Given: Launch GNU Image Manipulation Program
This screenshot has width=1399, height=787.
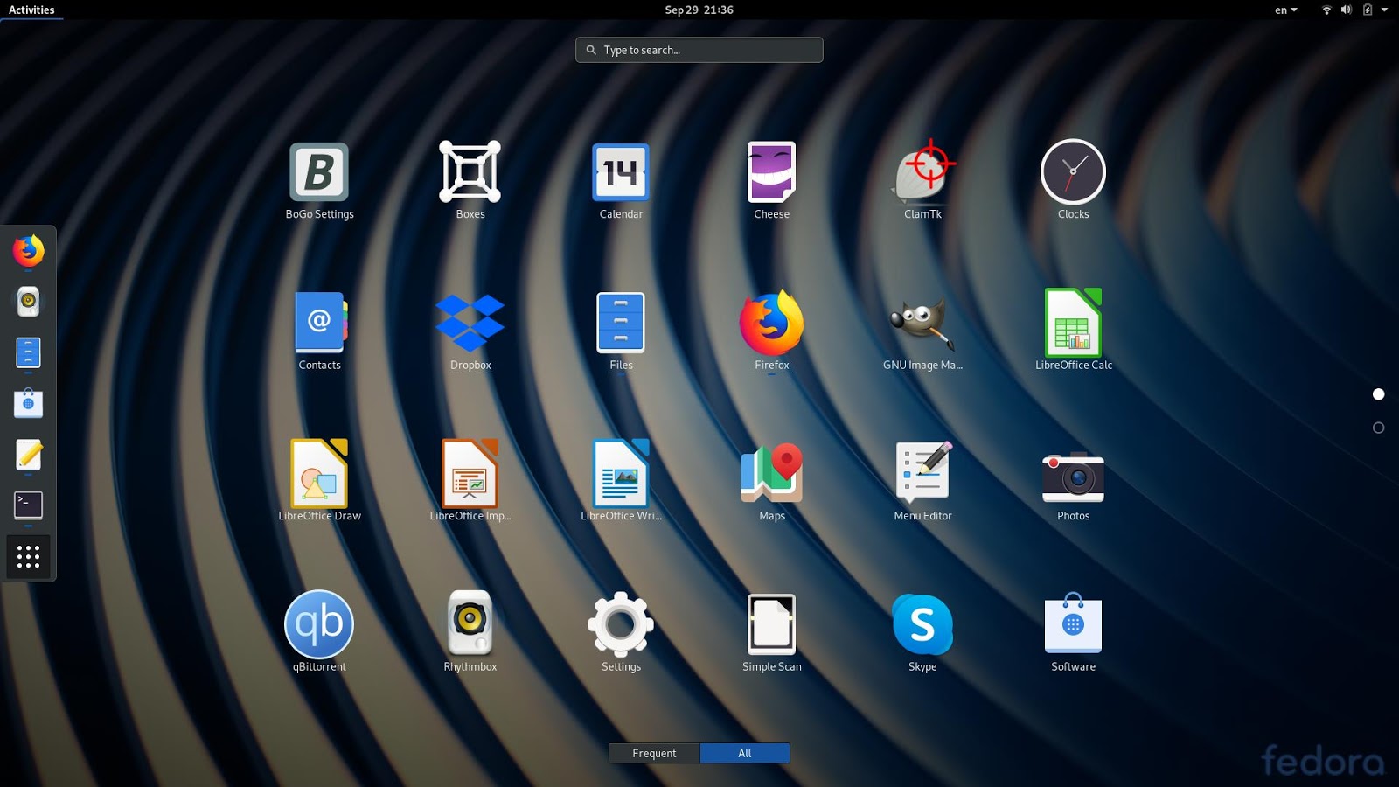Looking at the screenshot, I should tap(922, 322).
